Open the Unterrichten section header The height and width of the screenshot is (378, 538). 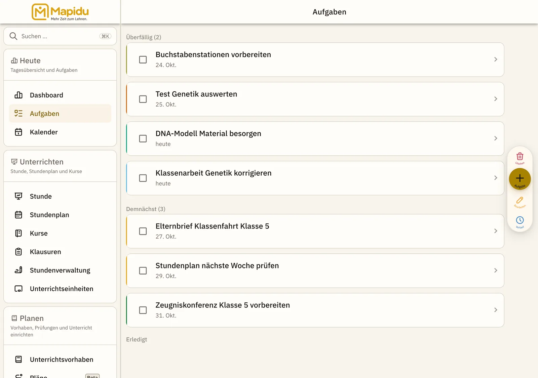[x=60, y=166]
